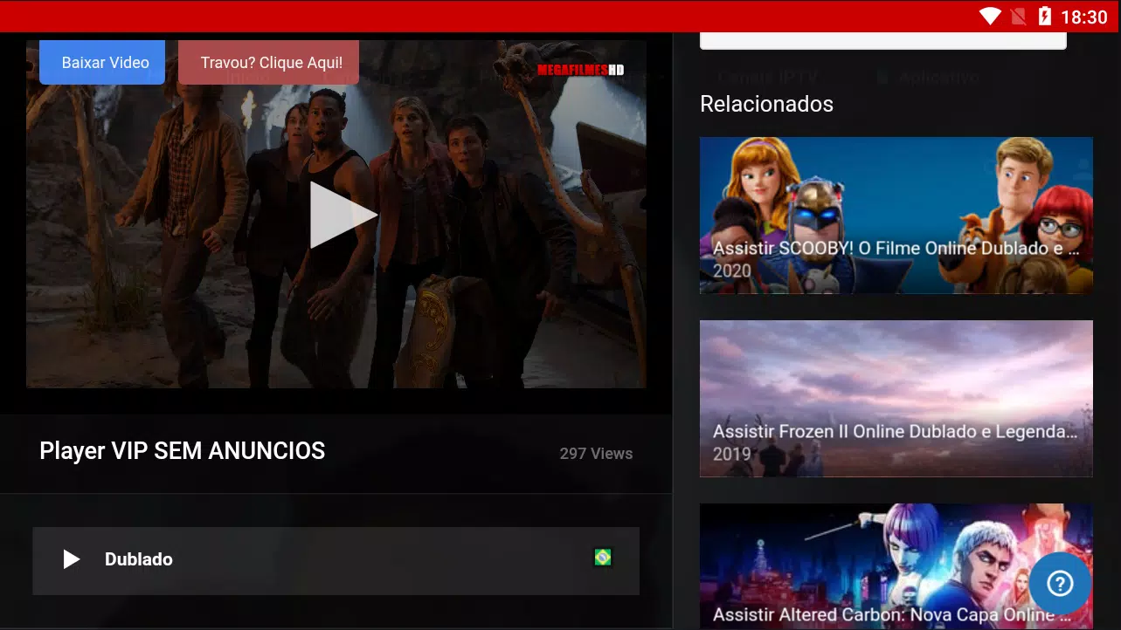Click the input field above Relacionados
The width and height of the screenshot is (1121, 630).
[x=883, y=40]
